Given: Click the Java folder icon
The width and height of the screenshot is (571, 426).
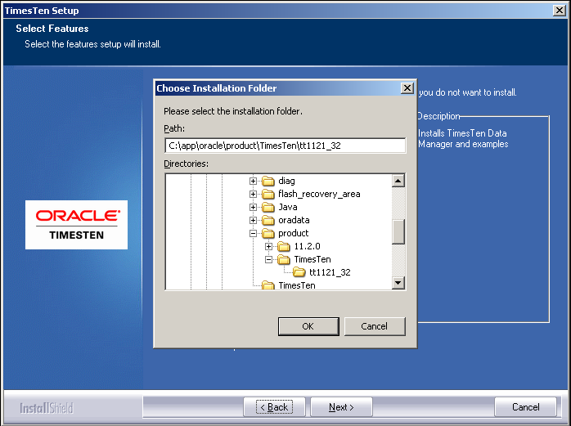Looking at the screenshot, I should [x=268, y=207].
